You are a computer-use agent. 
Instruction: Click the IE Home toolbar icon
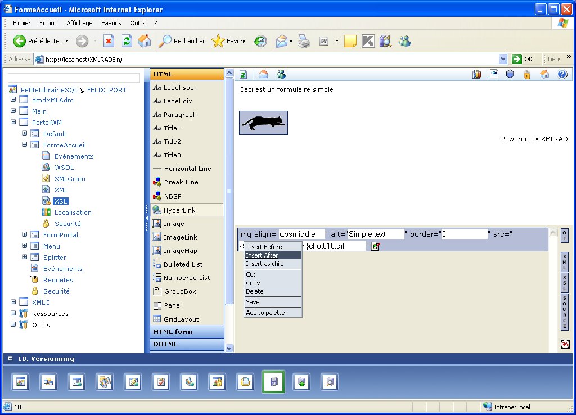145,41
